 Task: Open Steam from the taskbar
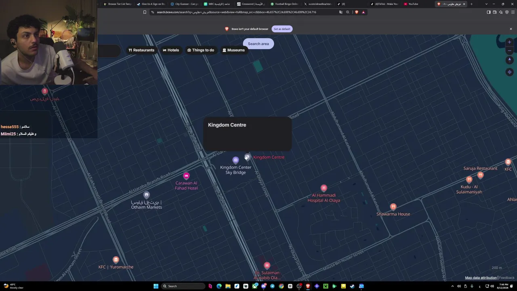352,286
